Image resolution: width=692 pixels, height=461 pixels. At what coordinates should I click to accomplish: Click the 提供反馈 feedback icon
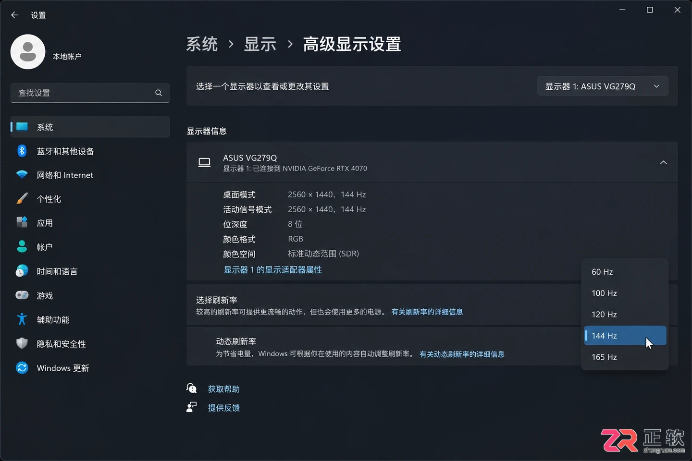click(x=192, y=407)
